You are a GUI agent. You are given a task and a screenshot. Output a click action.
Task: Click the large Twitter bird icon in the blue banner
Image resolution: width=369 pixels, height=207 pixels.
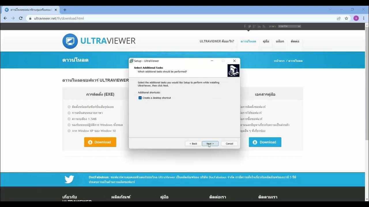pos(69,179)
